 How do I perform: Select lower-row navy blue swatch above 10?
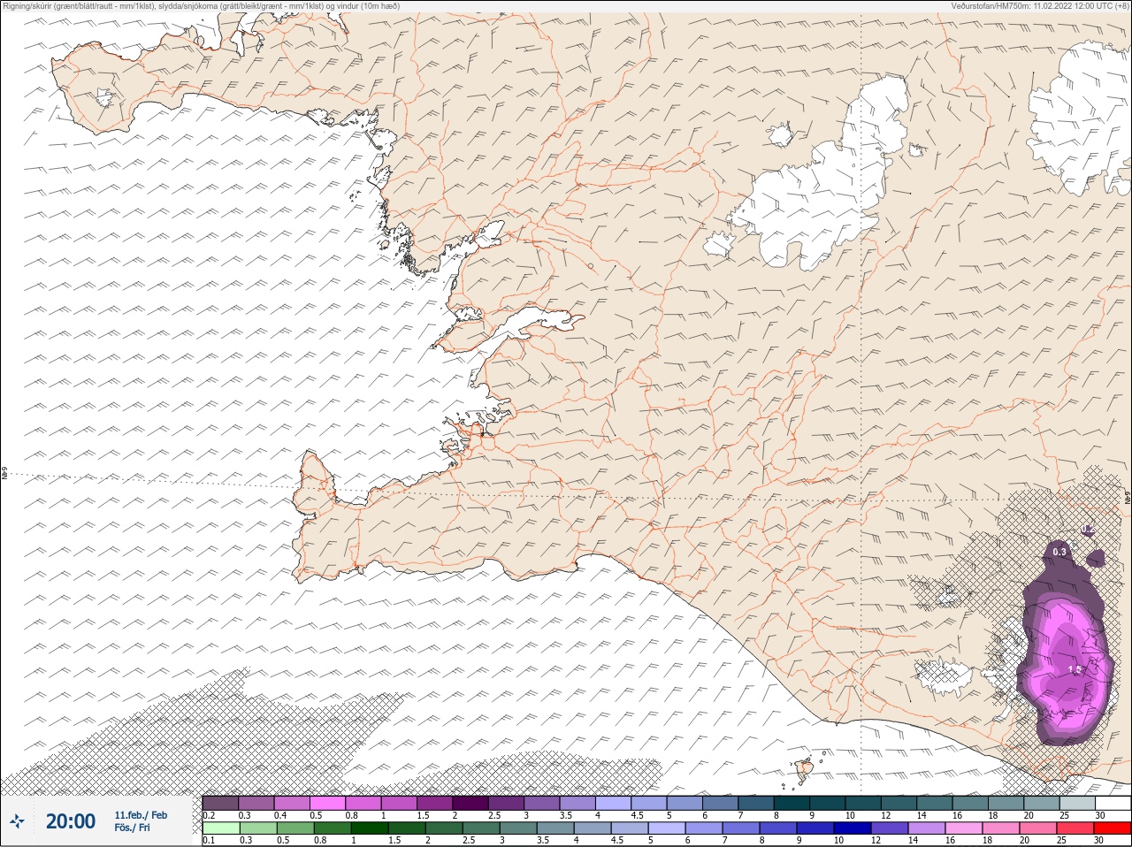tap(852, 828)
